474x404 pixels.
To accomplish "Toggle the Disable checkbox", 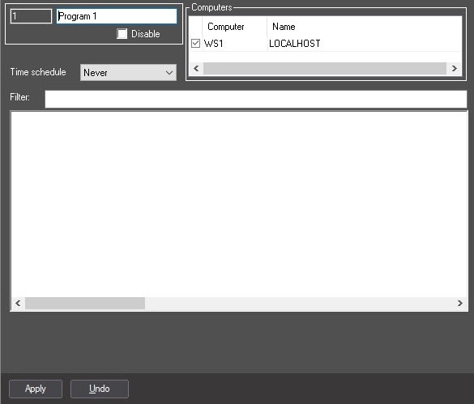I will [122, 33].
